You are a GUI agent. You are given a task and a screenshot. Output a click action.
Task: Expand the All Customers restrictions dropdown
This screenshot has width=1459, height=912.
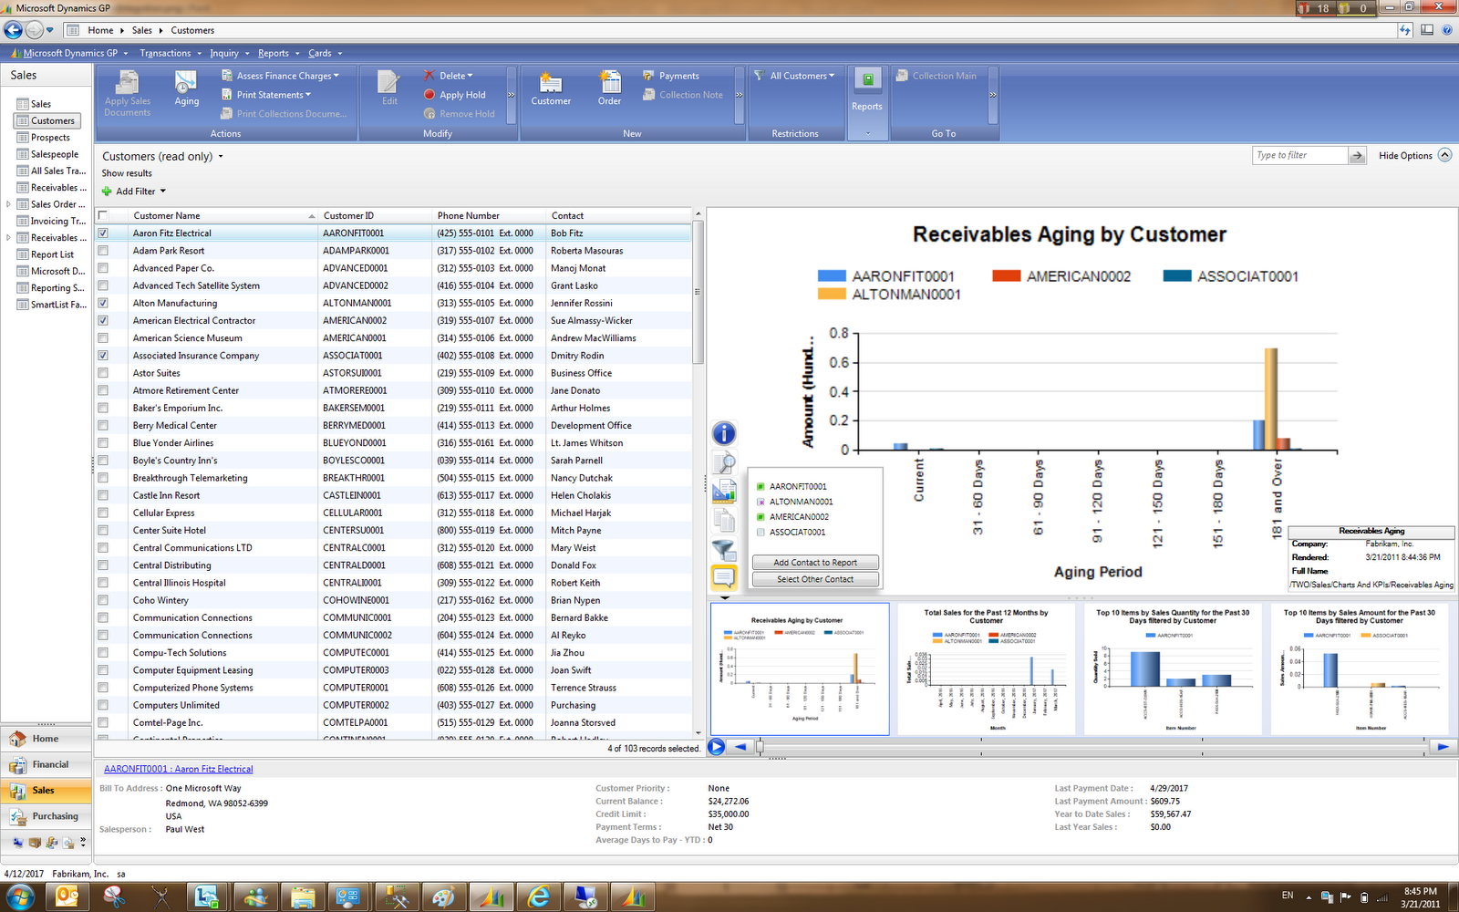(802, 76)
